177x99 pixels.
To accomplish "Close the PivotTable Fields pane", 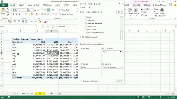I will (122, 4).
